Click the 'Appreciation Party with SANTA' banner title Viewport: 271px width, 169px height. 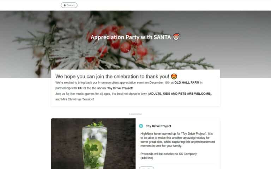point(135,37)
